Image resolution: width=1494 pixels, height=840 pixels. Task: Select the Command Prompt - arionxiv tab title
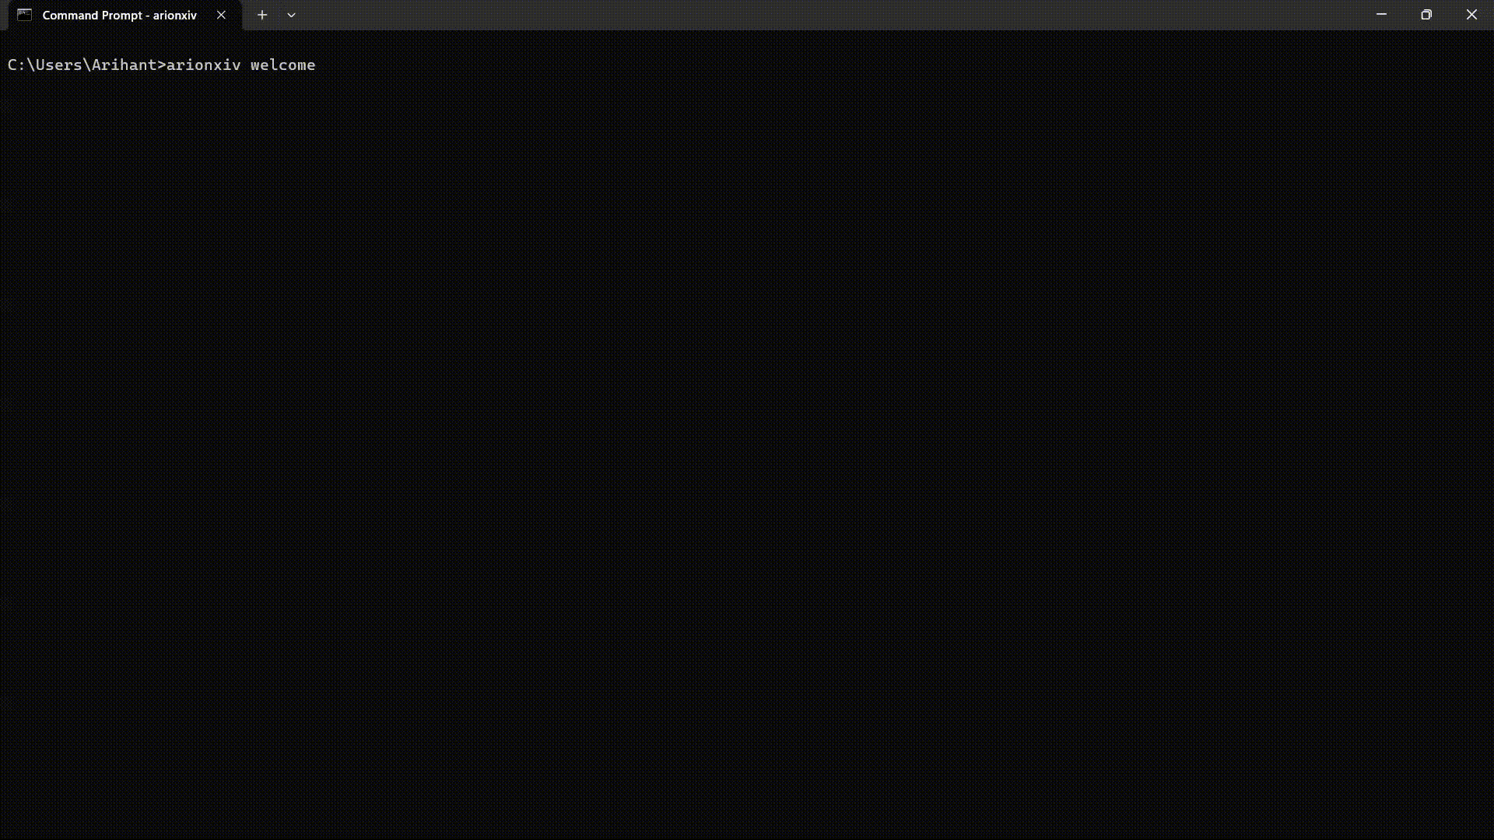click(119, 15)
